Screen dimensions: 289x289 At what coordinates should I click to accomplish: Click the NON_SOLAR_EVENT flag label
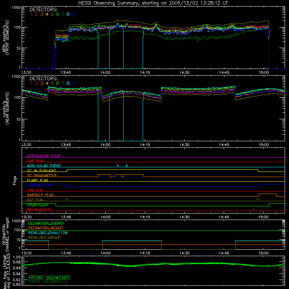coord(44,166)
